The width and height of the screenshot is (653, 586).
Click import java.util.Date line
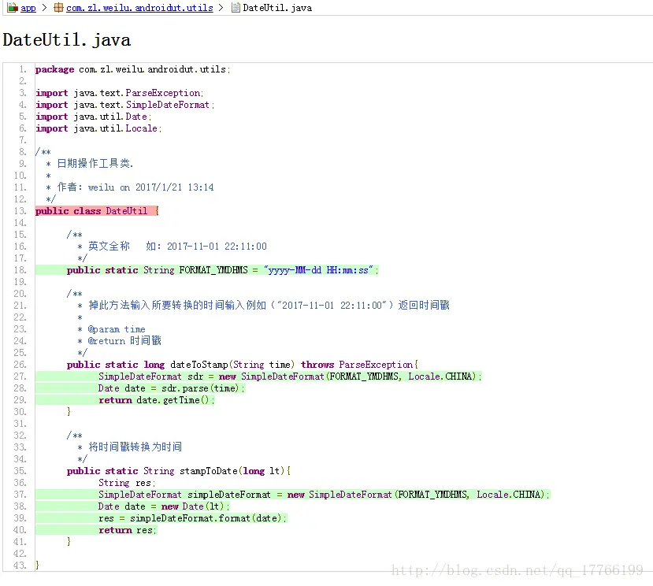pos(93,117)
